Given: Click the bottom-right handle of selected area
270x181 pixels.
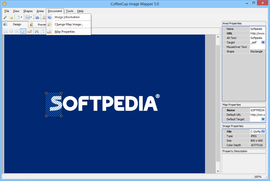Looking at the screenshot, I should click(61, 116).
